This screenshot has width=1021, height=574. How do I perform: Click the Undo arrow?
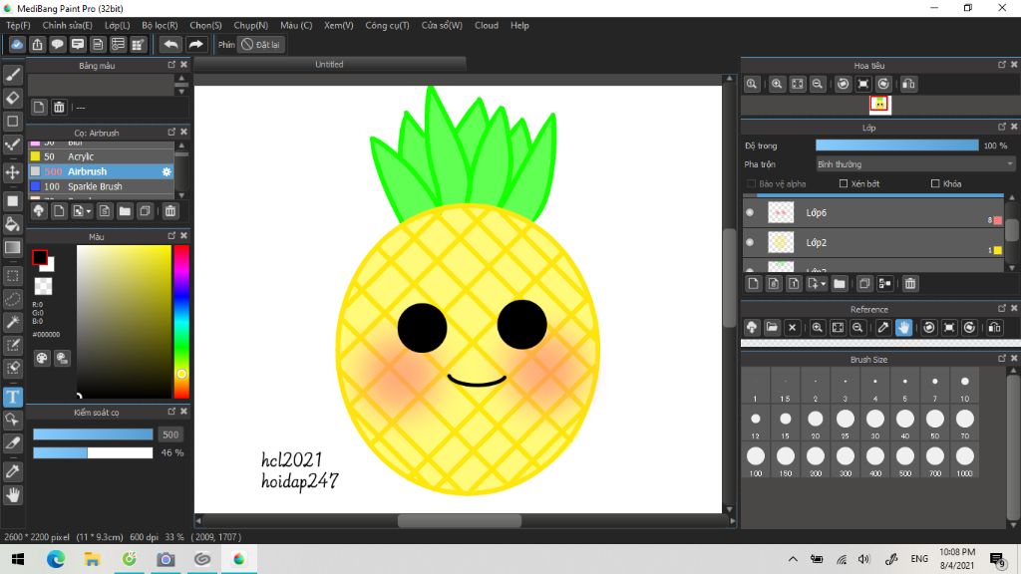(170, 44)
